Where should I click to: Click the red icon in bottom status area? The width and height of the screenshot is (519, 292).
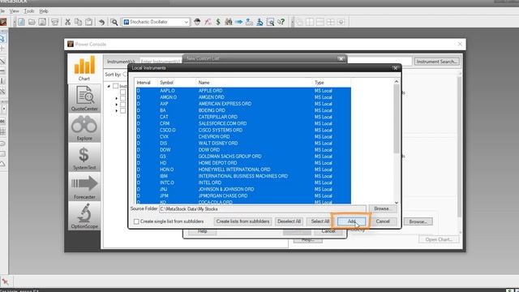point(6,281)
